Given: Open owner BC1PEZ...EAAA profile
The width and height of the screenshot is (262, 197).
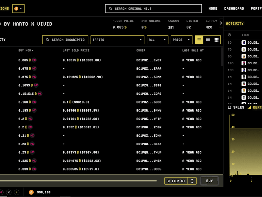Looking at the screenshot, I should (x=149, y=69).
